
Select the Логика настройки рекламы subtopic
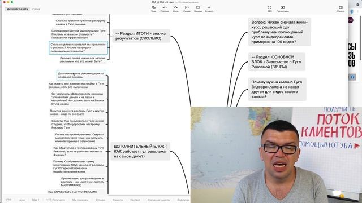[80, 138]
